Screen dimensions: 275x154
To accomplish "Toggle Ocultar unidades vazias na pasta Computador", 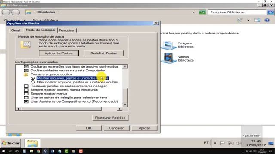I will point(26,71).
